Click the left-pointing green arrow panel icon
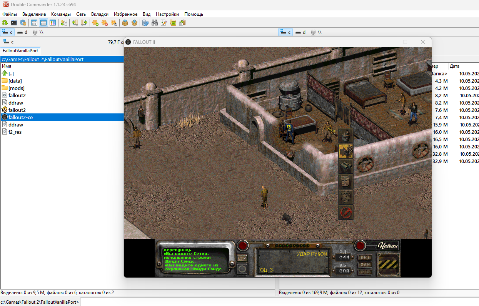 [75, 23]
